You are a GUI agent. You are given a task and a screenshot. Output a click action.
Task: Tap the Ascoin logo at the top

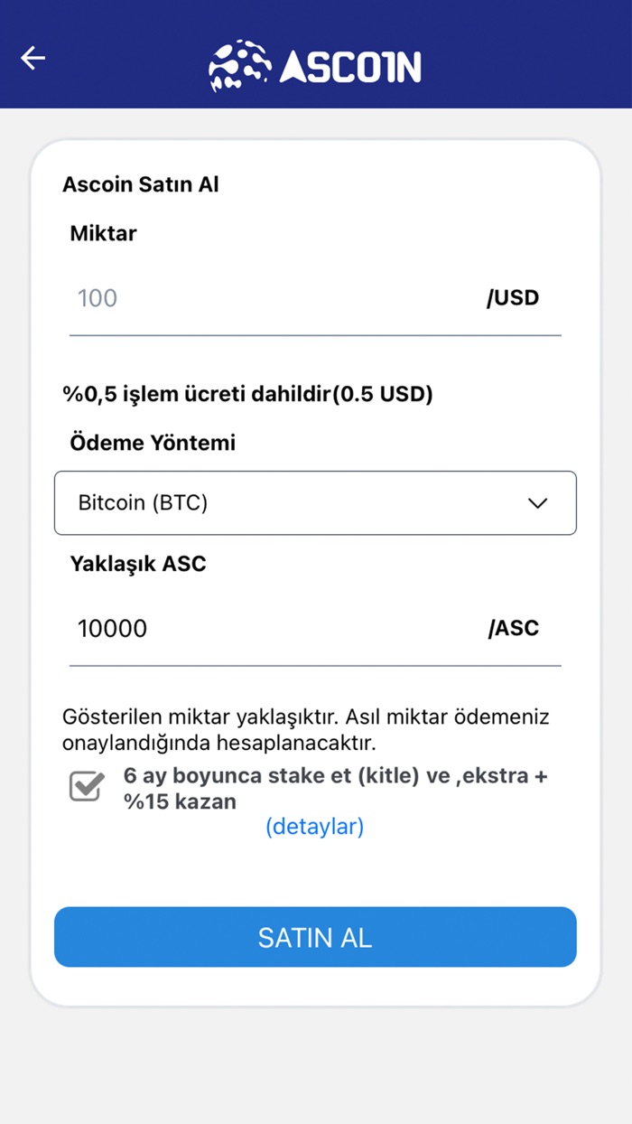pos(316,65)
